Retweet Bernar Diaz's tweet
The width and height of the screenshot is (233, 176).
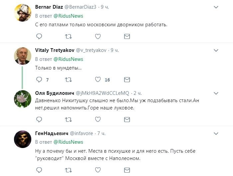pos(68,36)
